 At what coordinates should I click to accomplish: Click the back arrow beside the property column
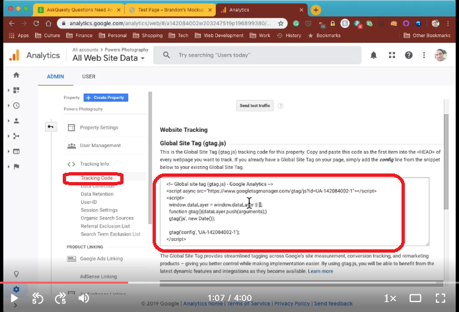(x=51, y=127)
